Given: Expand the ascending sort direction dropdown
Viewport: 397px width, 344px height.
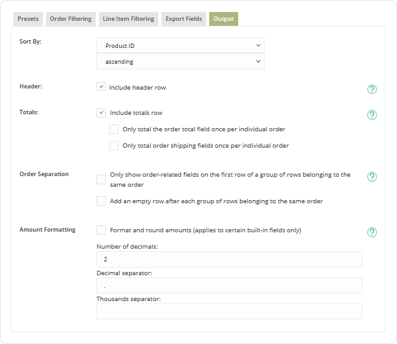Looking at the screenshot, I should click(x=180, y=62).
